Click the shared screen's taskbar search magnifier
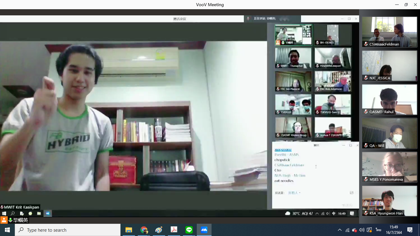This screenshot has height=236, width=420. (13, 213)
